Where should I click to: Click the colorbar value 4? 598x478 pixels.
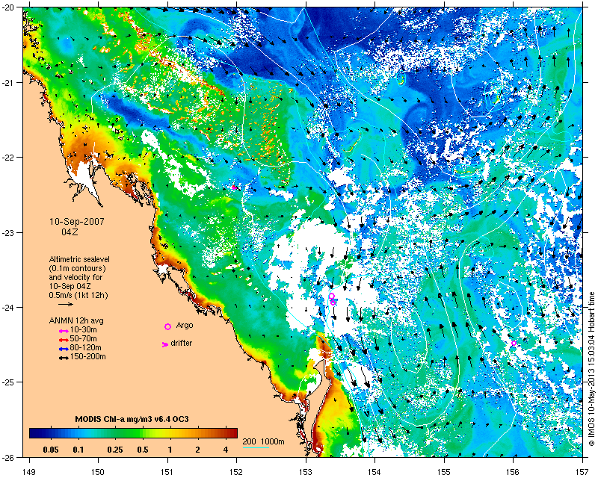click(x=226, y=450)
